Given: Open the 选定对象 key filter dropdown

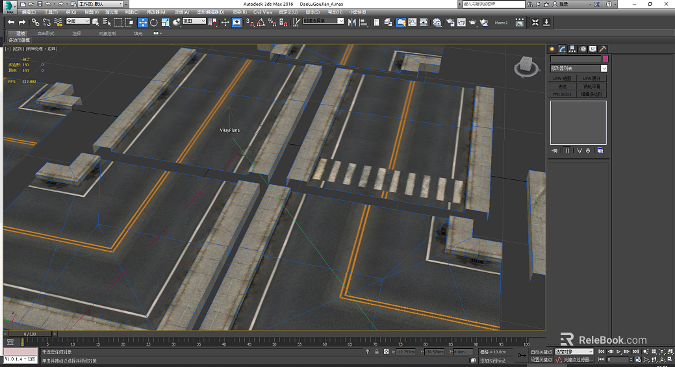Looking at the screenshot, I should click(x=574, y=351).
